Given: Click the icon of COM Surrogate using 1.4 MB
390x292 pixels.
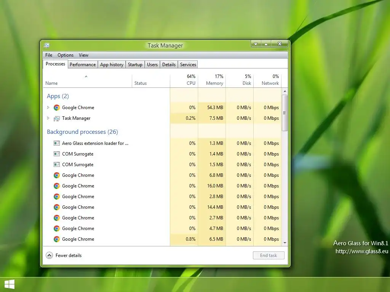Looking at the screenshot, I should coord(57,154).
